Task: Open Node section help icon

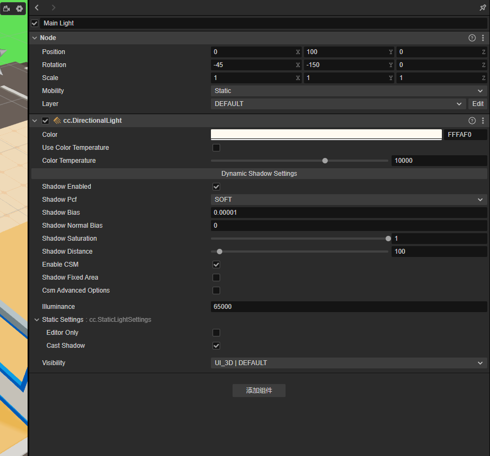Action: pos(472,38)
